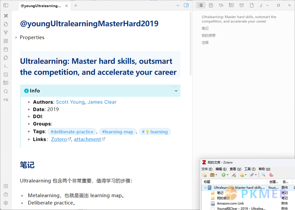295x210 pixels.
Task: Click the table ribbon icon in left sidebar
Action: (x=6, y=83)
